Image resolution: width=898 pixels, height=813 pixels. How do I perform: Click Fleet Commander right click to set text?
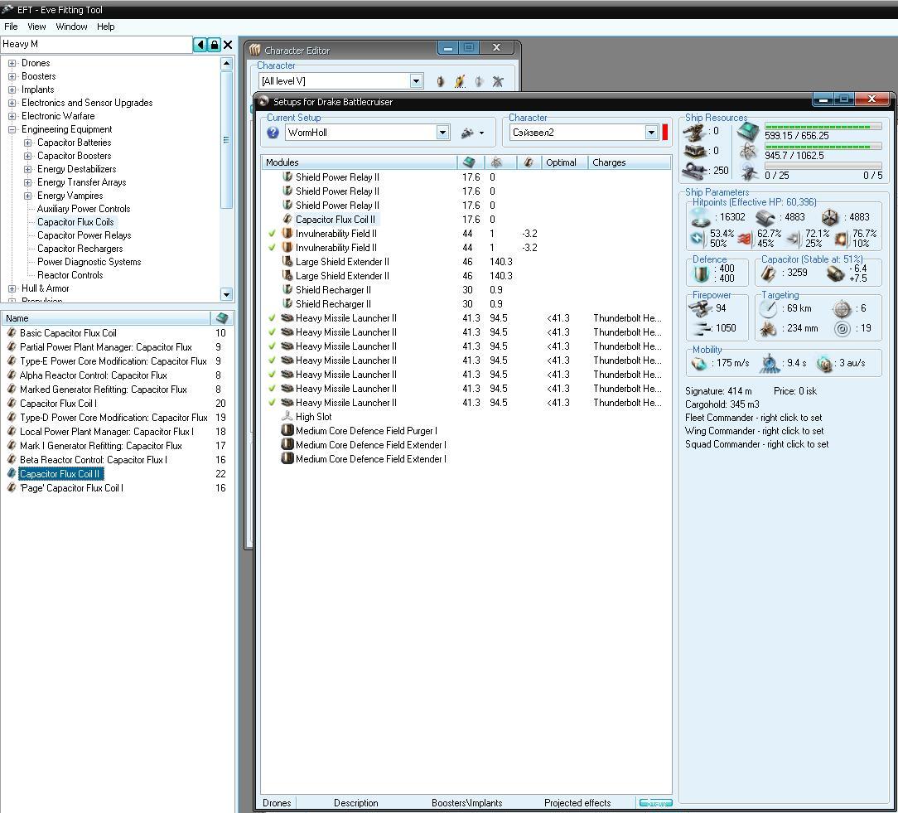tap(753, 418)
